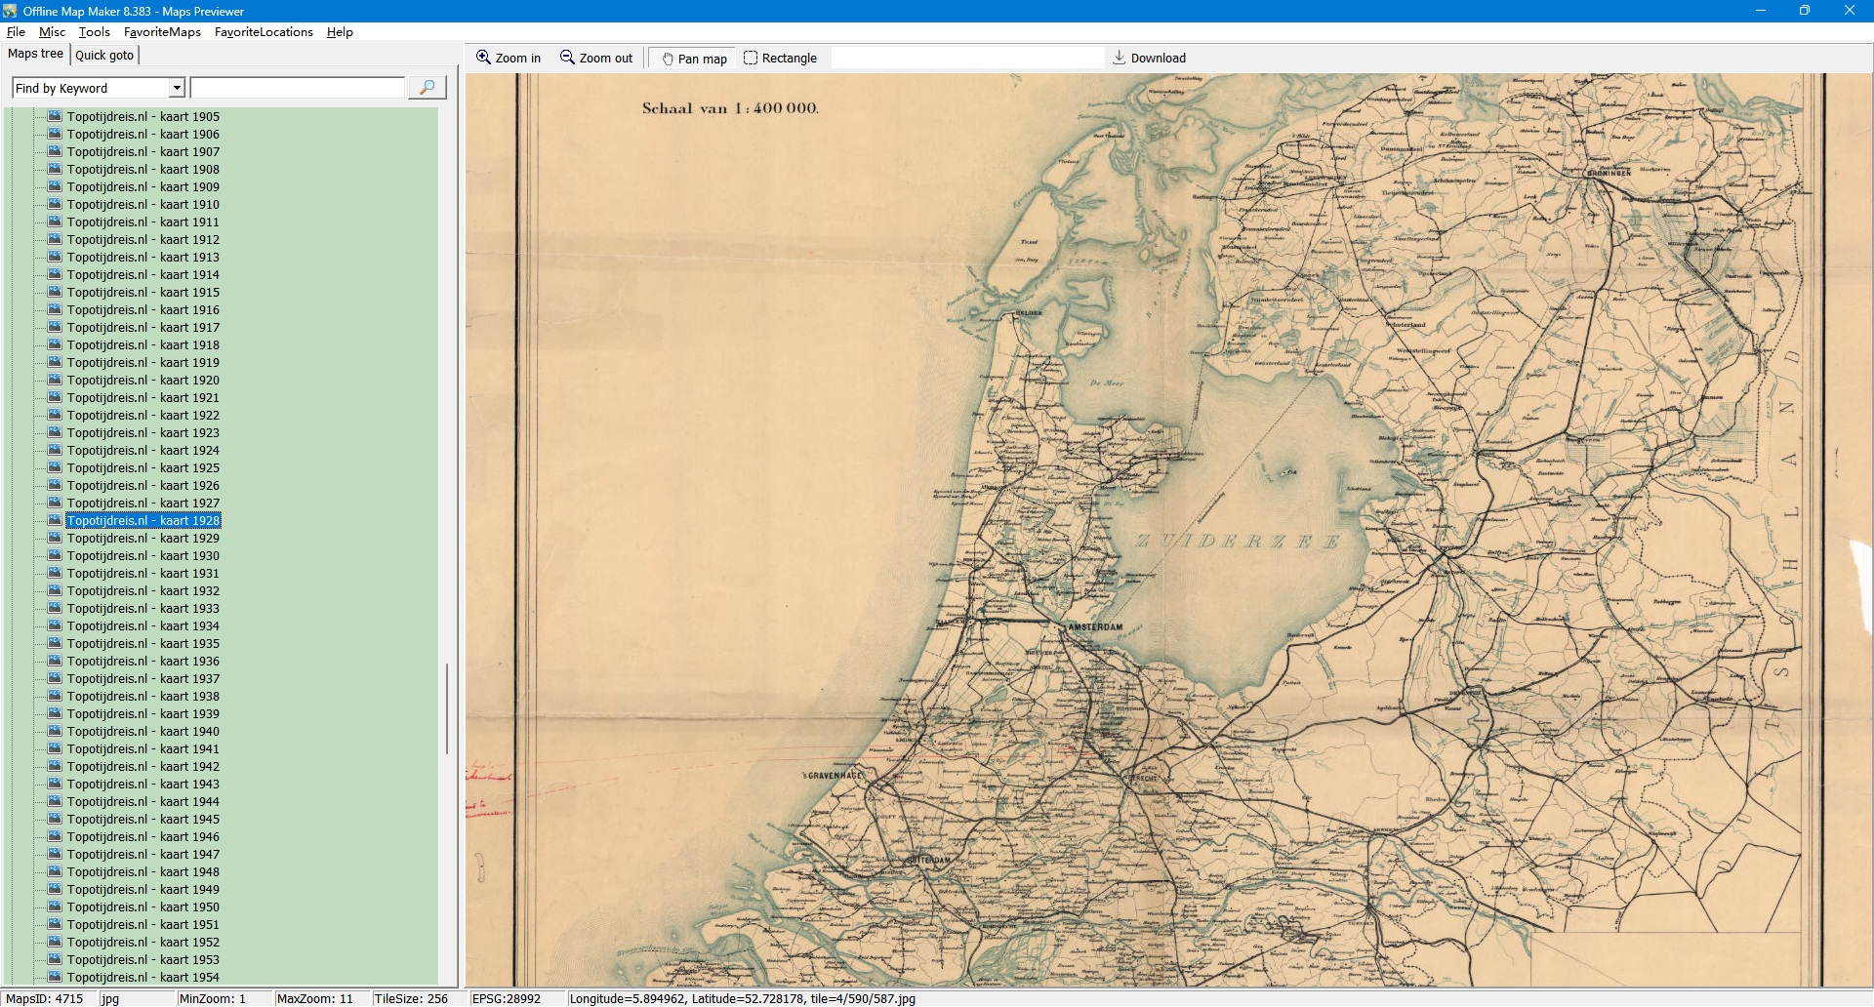Click the maps tree vertical scrollbar
This screenshot has width=1874, height=1007.
447,707
